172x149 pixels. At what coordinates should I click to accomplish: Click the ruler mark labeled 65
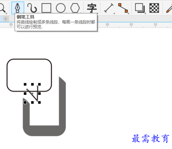pyautogui.click(x=107, y=24)
